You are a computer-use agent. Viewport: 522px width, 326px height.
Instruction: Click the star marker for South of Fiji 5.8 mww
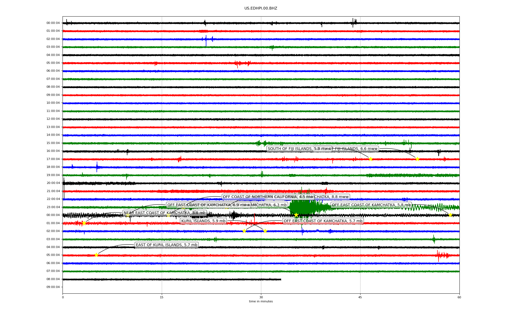tap(370, 159)
